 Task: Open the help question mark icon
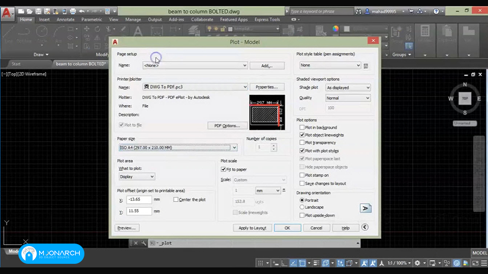[x=436, y=12]
